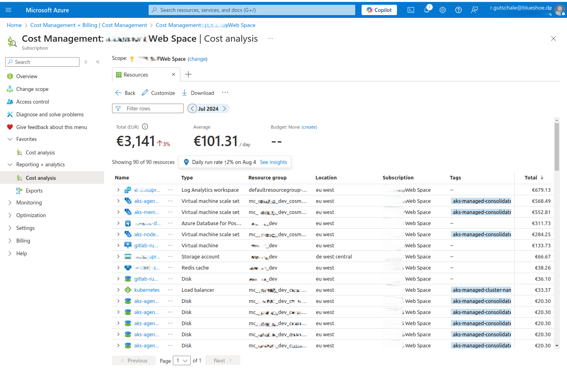Collapse the sidebar with double chevron

98,62
